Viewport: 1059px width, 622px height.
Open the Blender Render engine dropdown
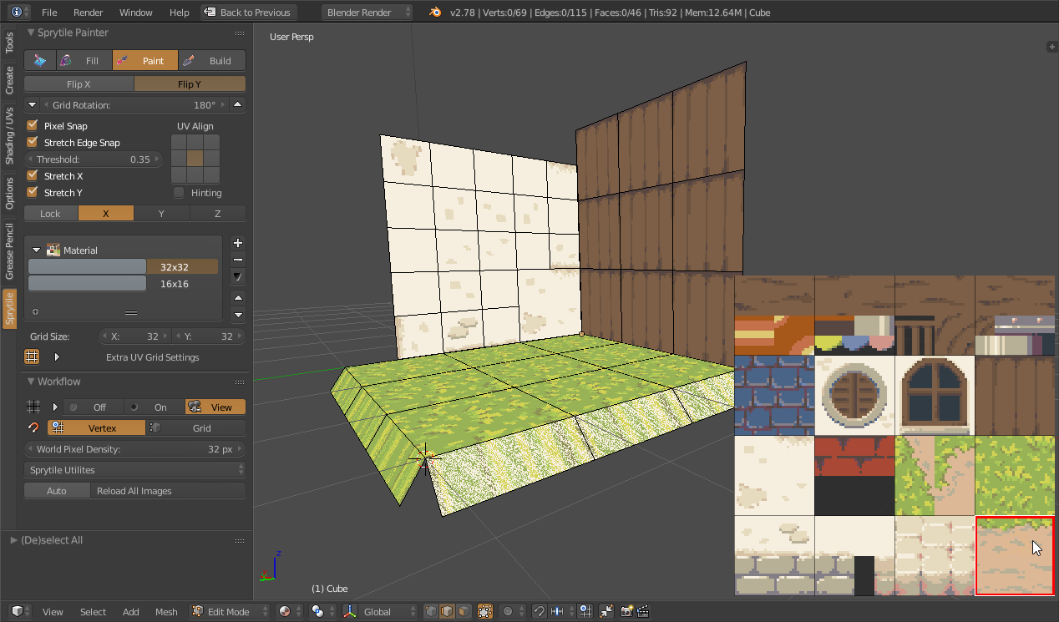click(367, 13)
